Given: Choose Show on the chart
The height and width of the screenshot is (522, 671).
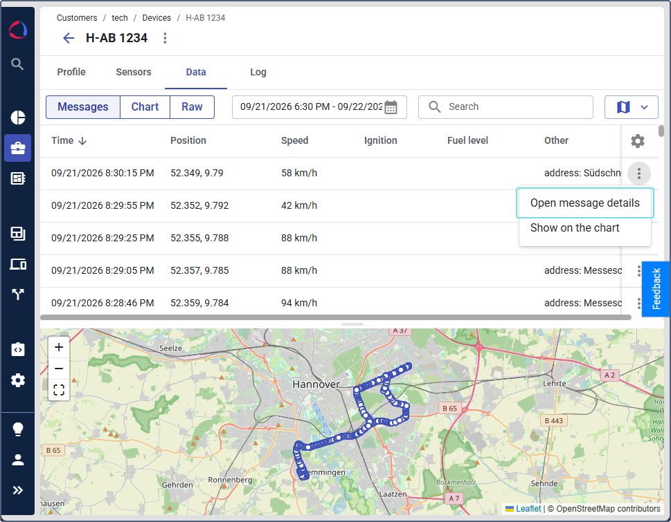Looking at the screenshot, I should 585,228.
